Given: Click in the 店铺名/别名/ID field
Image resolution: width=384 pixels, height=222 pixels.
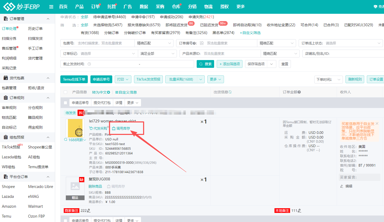Looking at the screenshot, I should (343, 54).
